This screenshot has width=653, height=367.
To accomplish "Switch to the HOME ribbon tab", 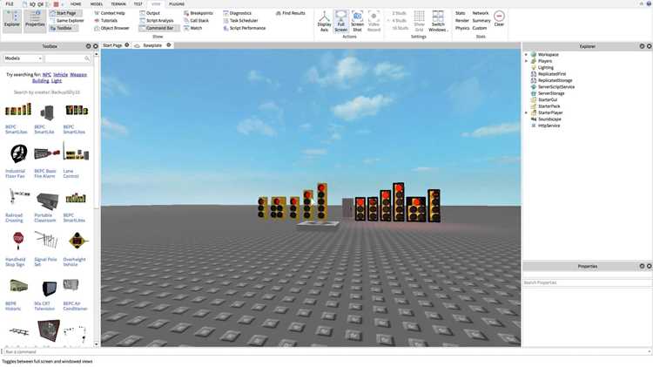I will pyautogui.click(x=76, y=3).
